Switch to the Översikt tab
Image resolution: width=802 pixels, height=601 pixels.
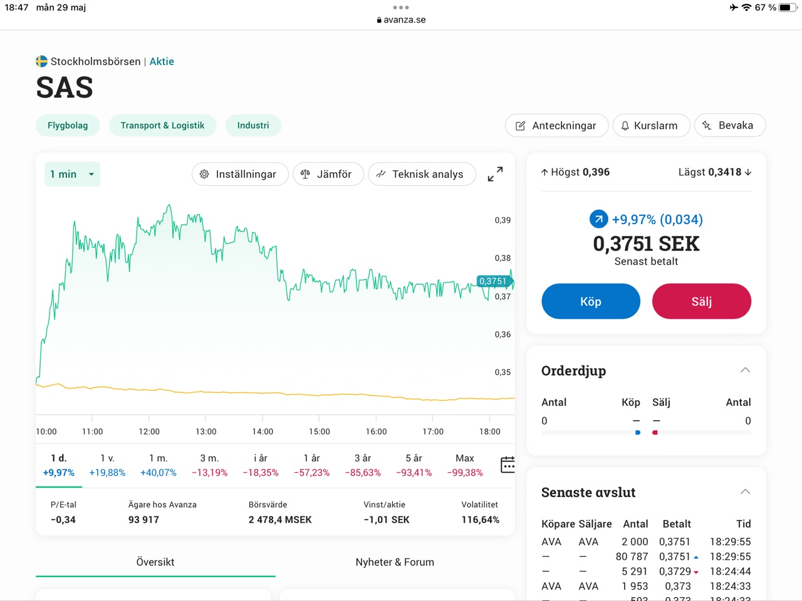coord(155,562)
